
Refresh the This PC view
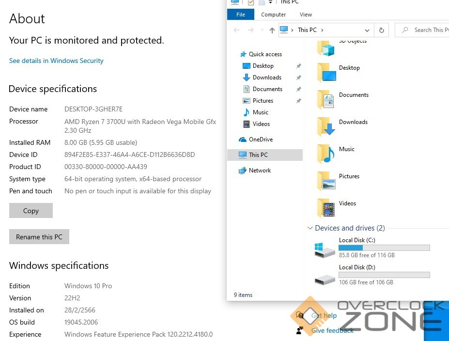pos(381,30)
